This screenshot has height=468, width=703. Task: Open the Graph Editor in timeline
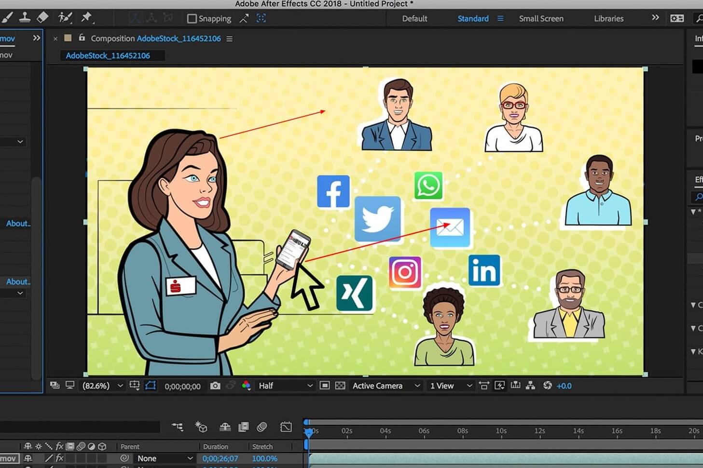pos(286,427)
